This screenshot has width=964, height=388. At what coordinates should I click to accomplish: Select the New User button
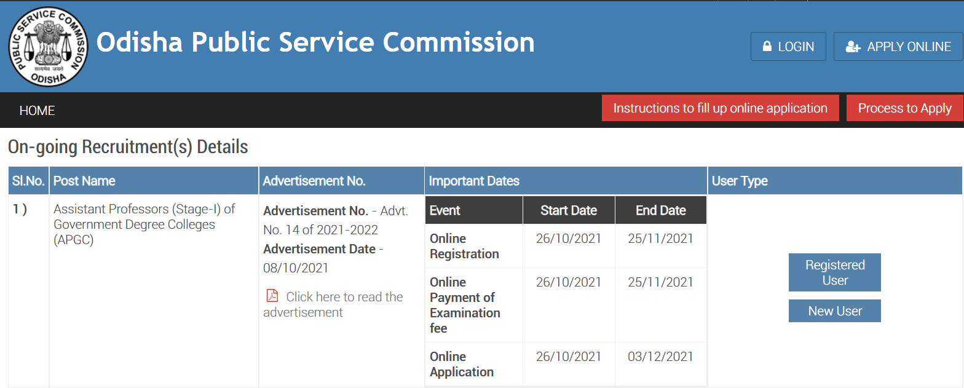tap(834, 311)
